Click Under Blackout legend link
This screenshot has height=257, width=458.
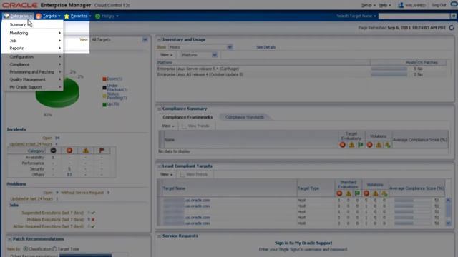[117, 87]
